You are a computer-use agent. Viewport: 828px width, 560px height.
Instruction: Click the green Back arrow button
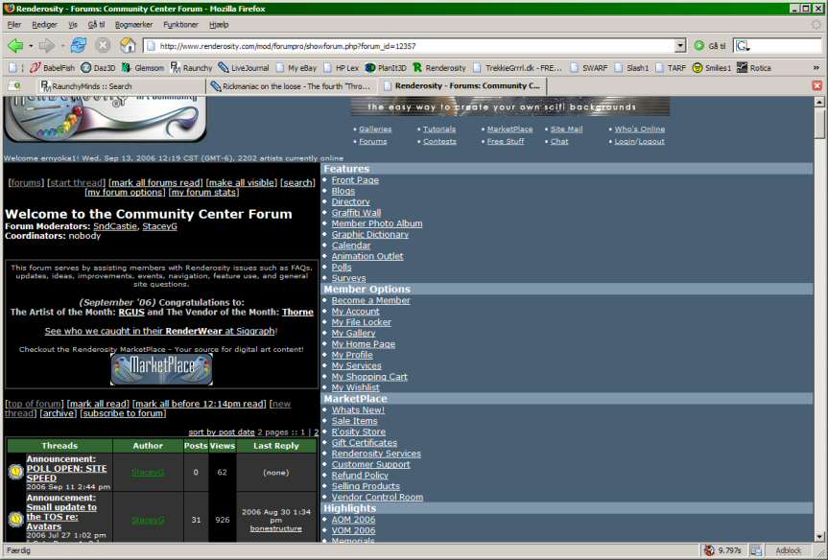15,46
